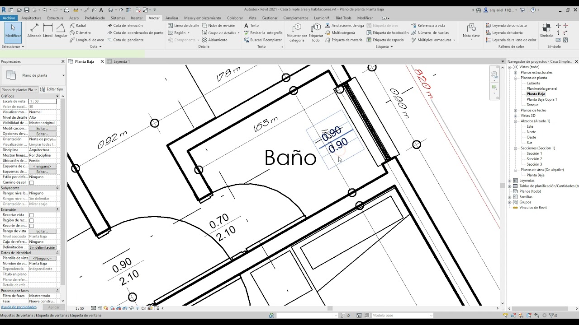Select Cota de pendiente tool
This screenshot has height=325, width=579.
pos(125,40)
